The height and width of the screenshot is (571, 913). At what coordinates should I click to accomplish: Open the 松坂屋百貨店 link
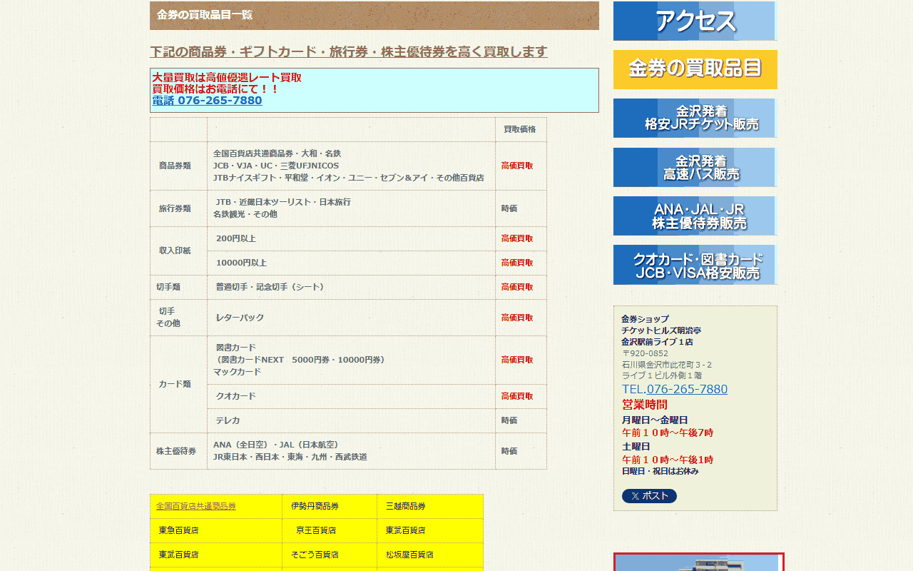(409, 555)
